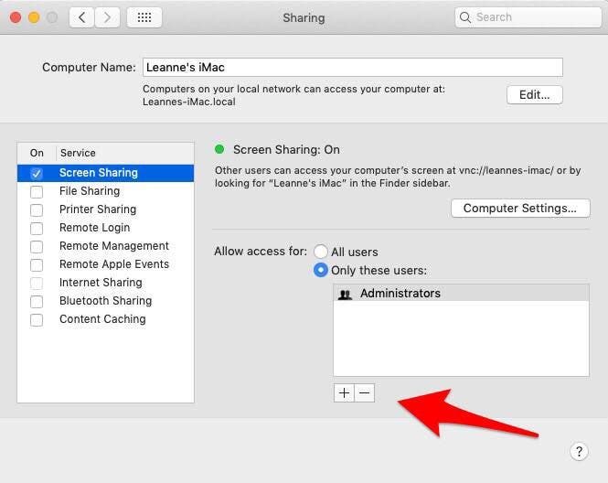Screen dimensions: 608x483
Task: Click the back navigation arrow
Action: (82, 17)
